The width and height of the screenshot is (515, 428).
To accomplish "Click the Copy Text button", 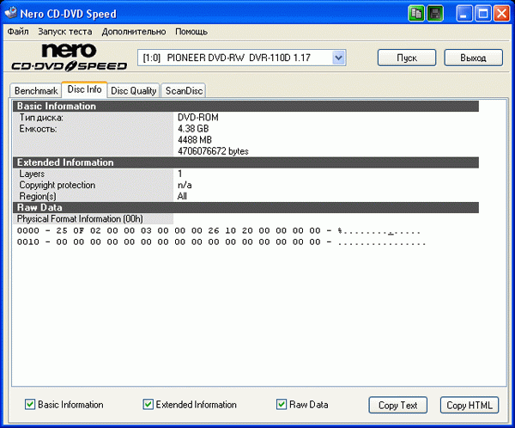I will click(x=397, y=405).
